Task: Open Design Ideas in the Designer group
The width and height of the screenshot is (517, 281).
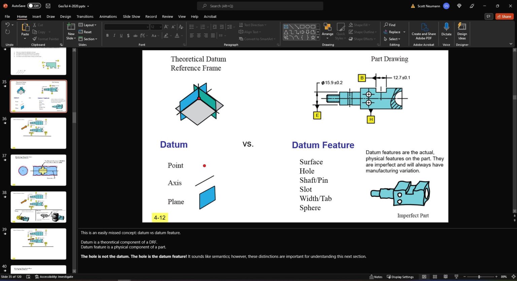Action: [x=462, y=32]
